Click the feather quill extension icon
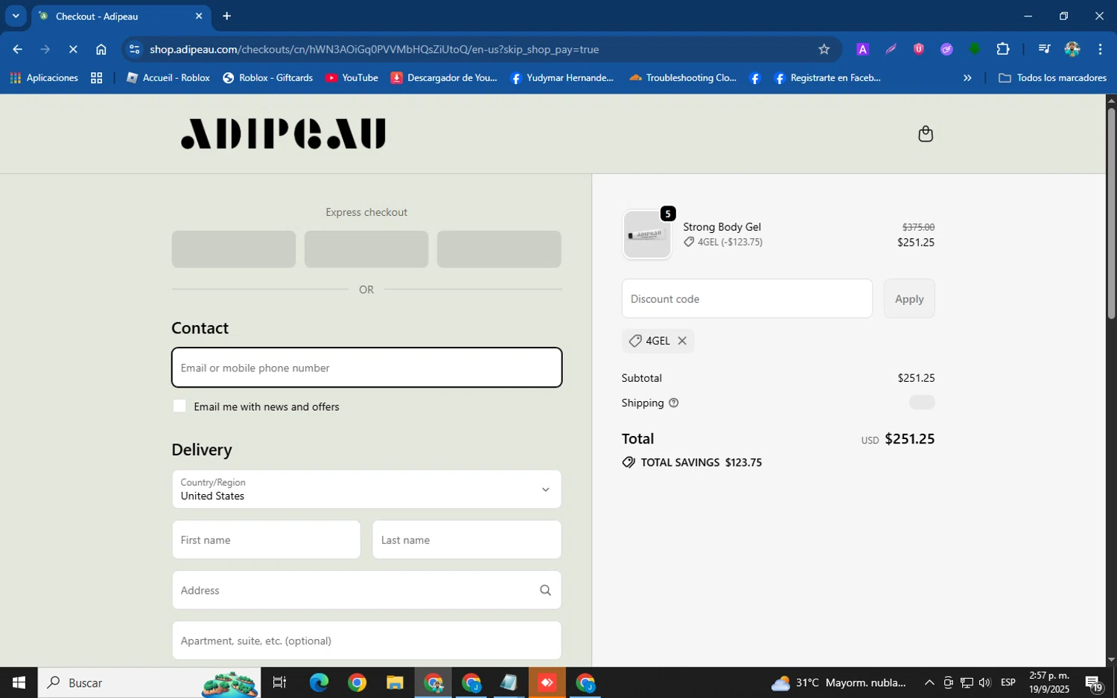This screenshot has height=698, width=1117. pos(891,49)
